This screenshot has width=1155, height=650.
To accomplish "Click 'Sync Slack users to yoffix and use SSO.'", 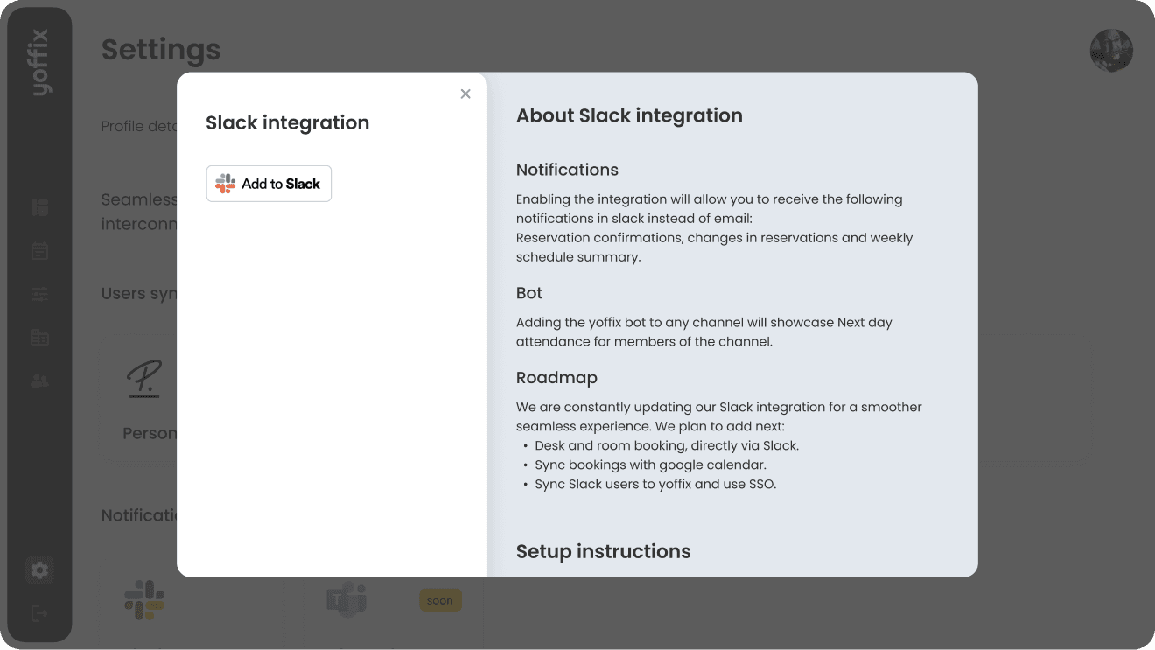I will coord(655,484).
